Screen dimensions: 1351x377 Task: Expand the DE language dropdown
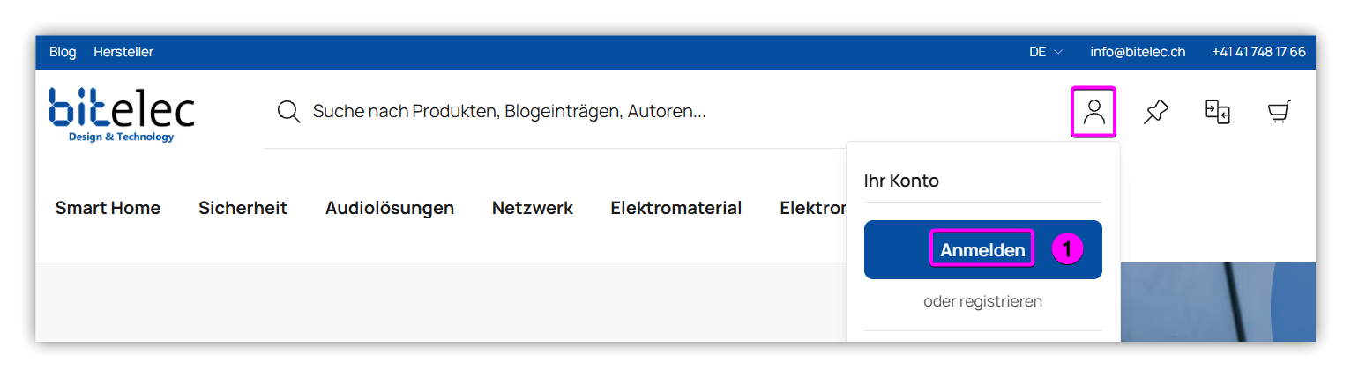(x=1045, y=52)
